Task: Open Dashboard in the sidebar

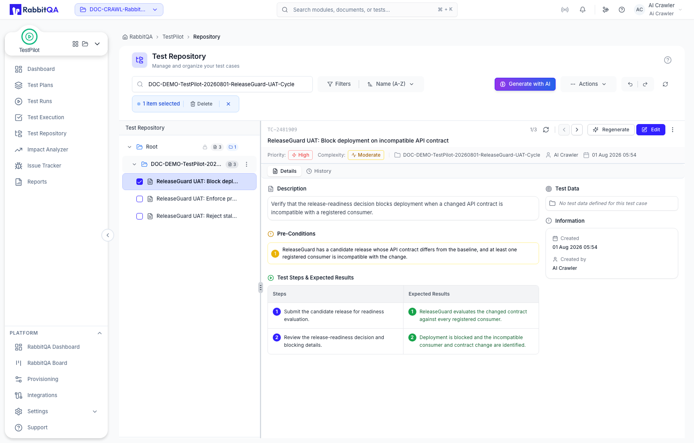Action: pyautogui.click(x=56, y=69)
